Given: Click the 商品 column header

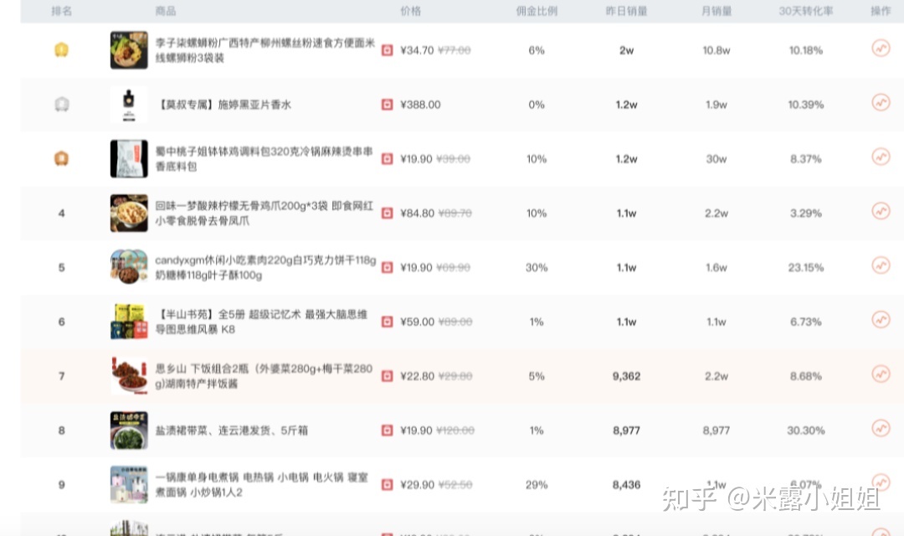Looking at the screenshot, I should (x=166, y=11).
